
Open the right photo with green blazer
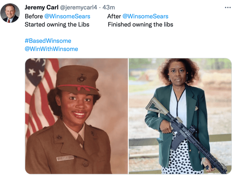pos(180,116)
